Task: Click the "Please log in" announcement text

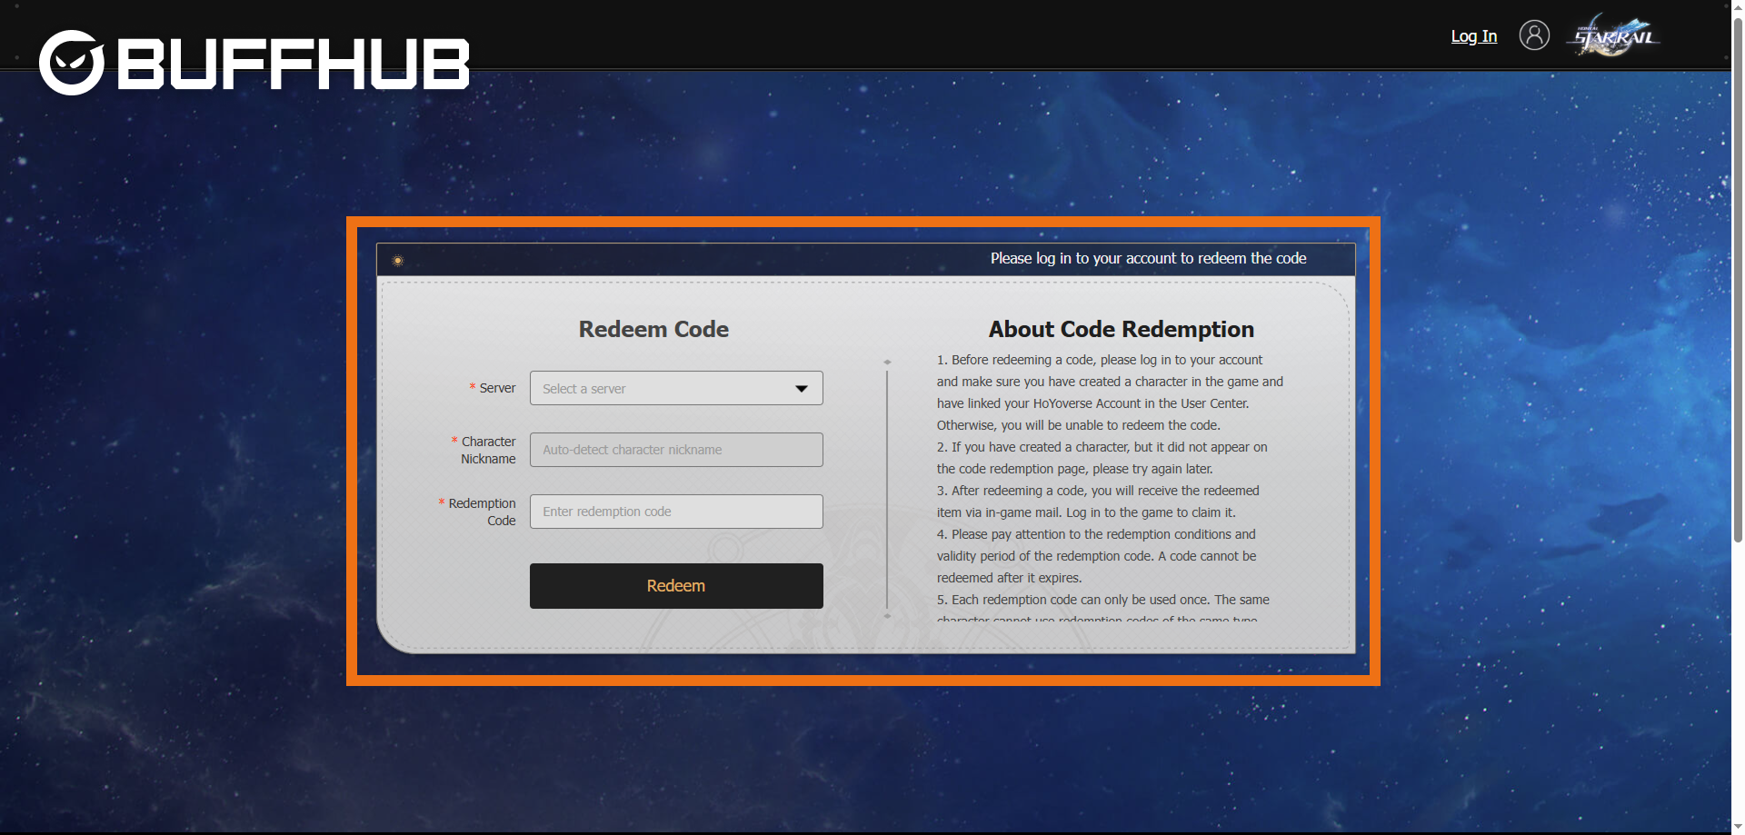Action: tap(1148, 259)
